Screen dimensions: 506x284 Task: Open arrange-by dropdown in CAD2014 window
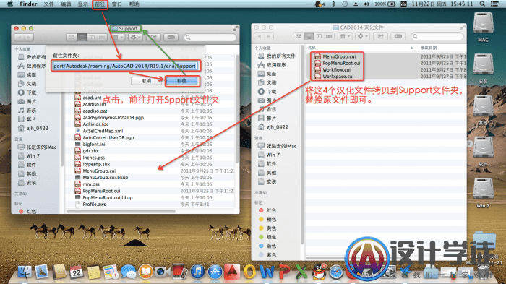click(x=344, y=36)
